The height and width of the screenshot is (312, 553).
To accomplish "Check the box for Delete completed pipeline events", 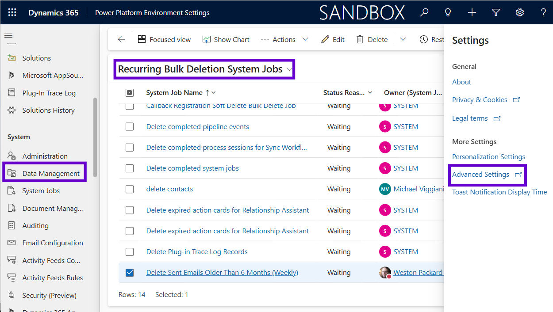I will coord(130,126).
